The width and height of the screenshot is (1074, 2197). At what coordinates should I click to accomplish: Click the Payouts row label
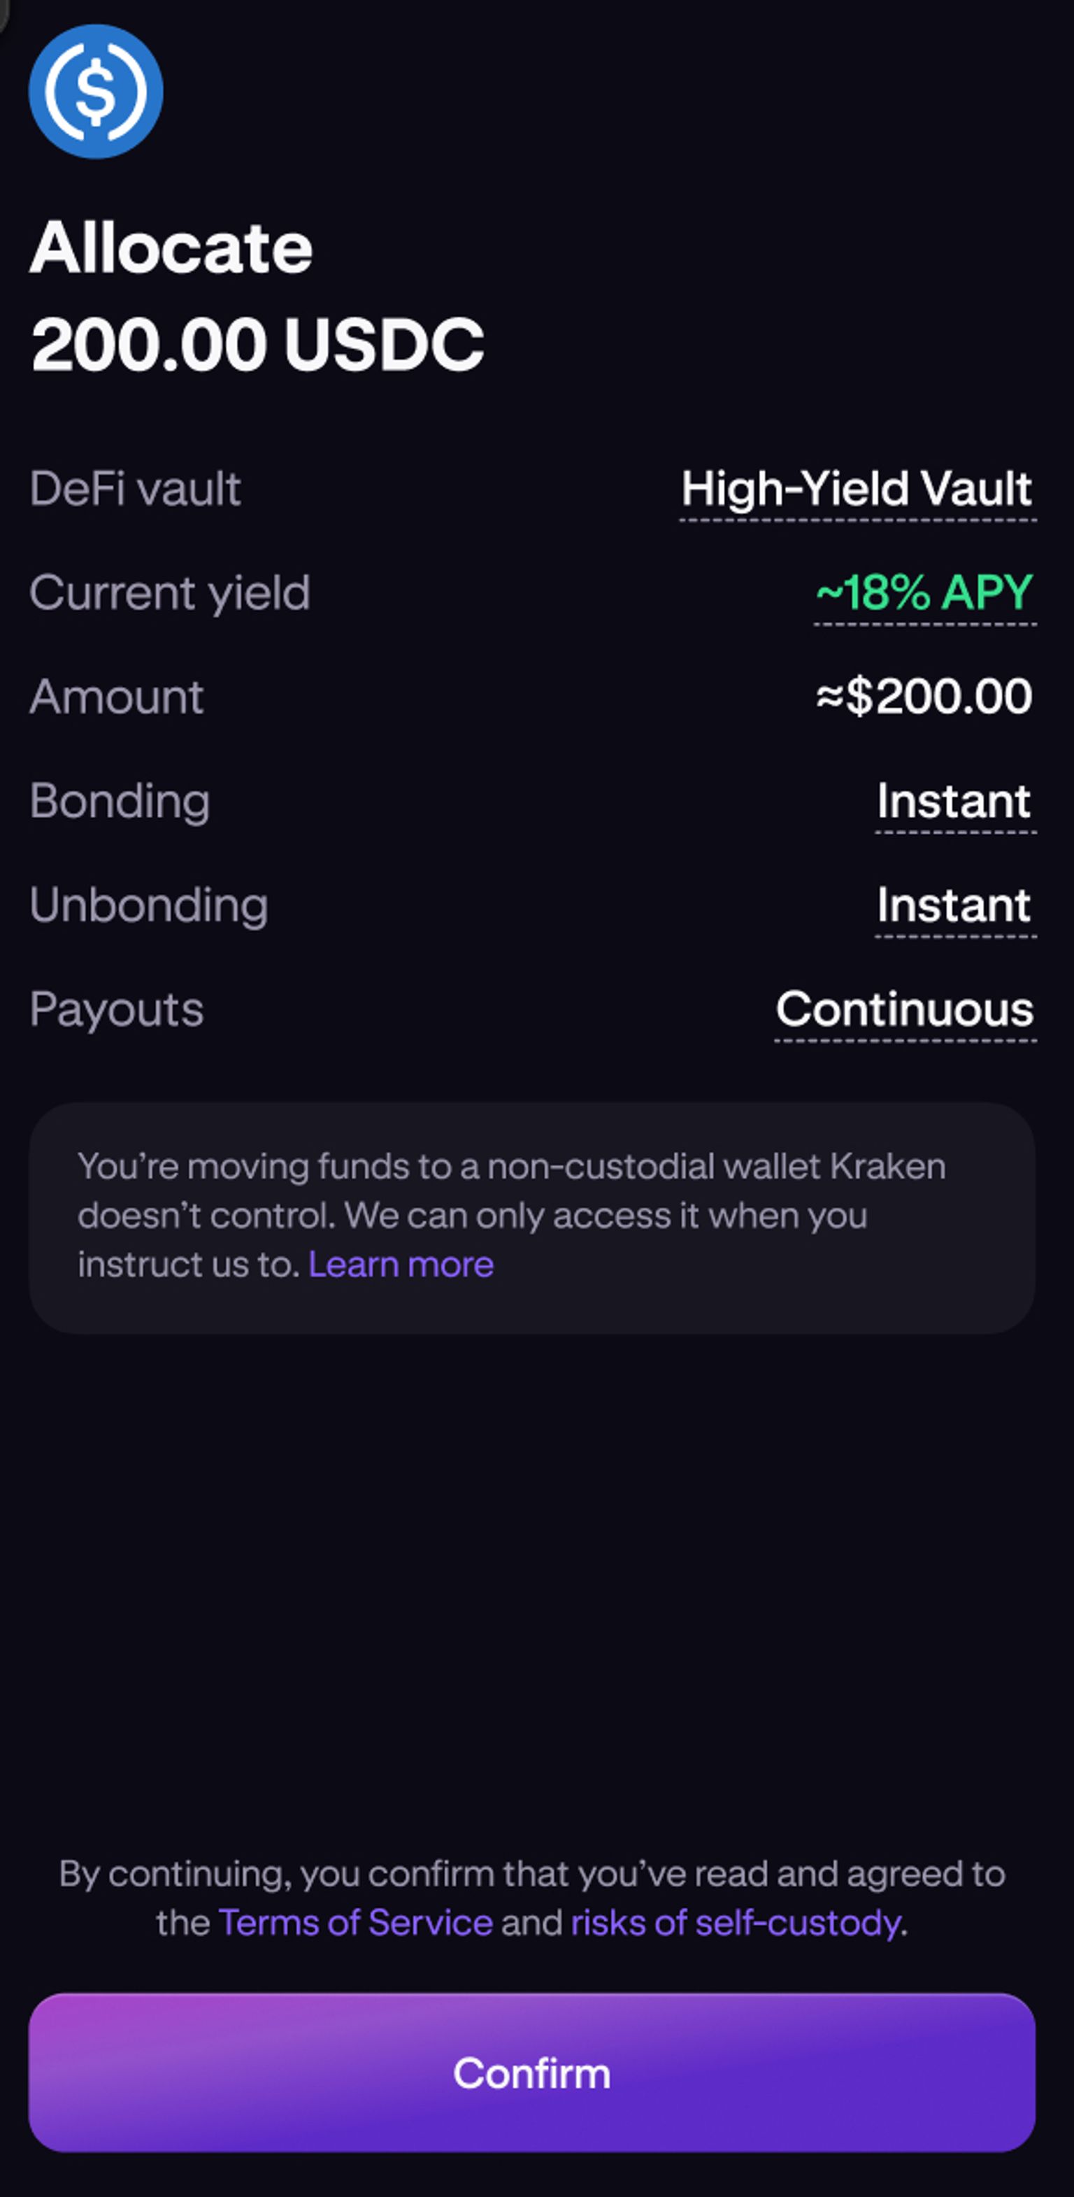[x=117, y=1010]
